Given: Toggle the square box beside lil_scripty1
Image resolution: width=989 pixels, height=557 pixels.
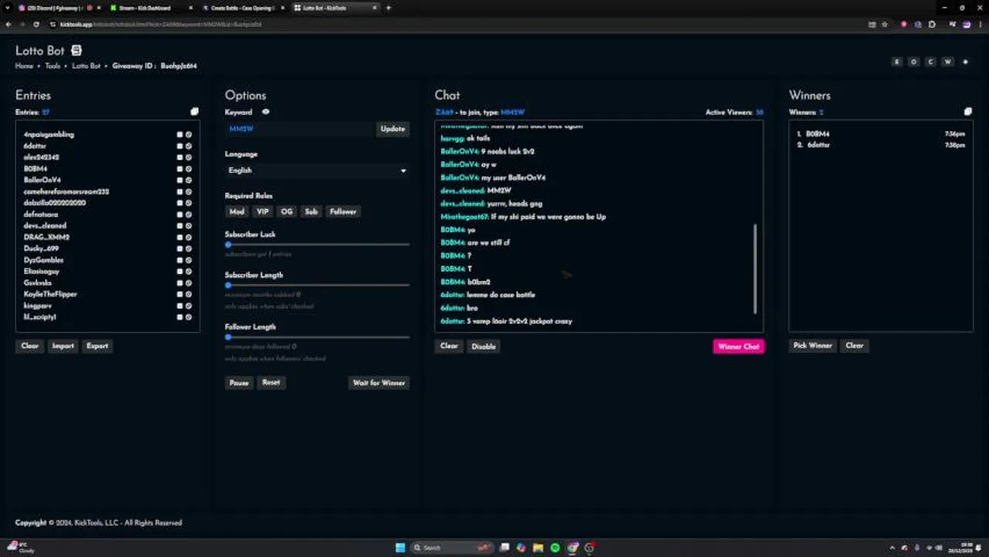Looking at the screenshot, I should click(x=180, y=317).
